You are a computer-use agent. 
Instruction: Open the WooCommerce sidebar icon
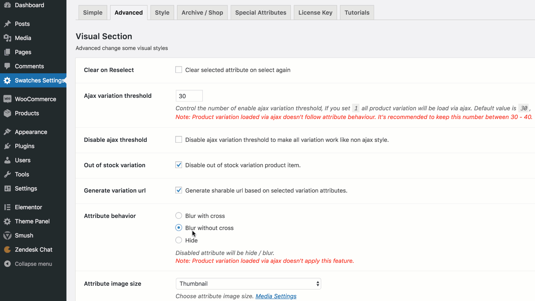coord(7,99)
